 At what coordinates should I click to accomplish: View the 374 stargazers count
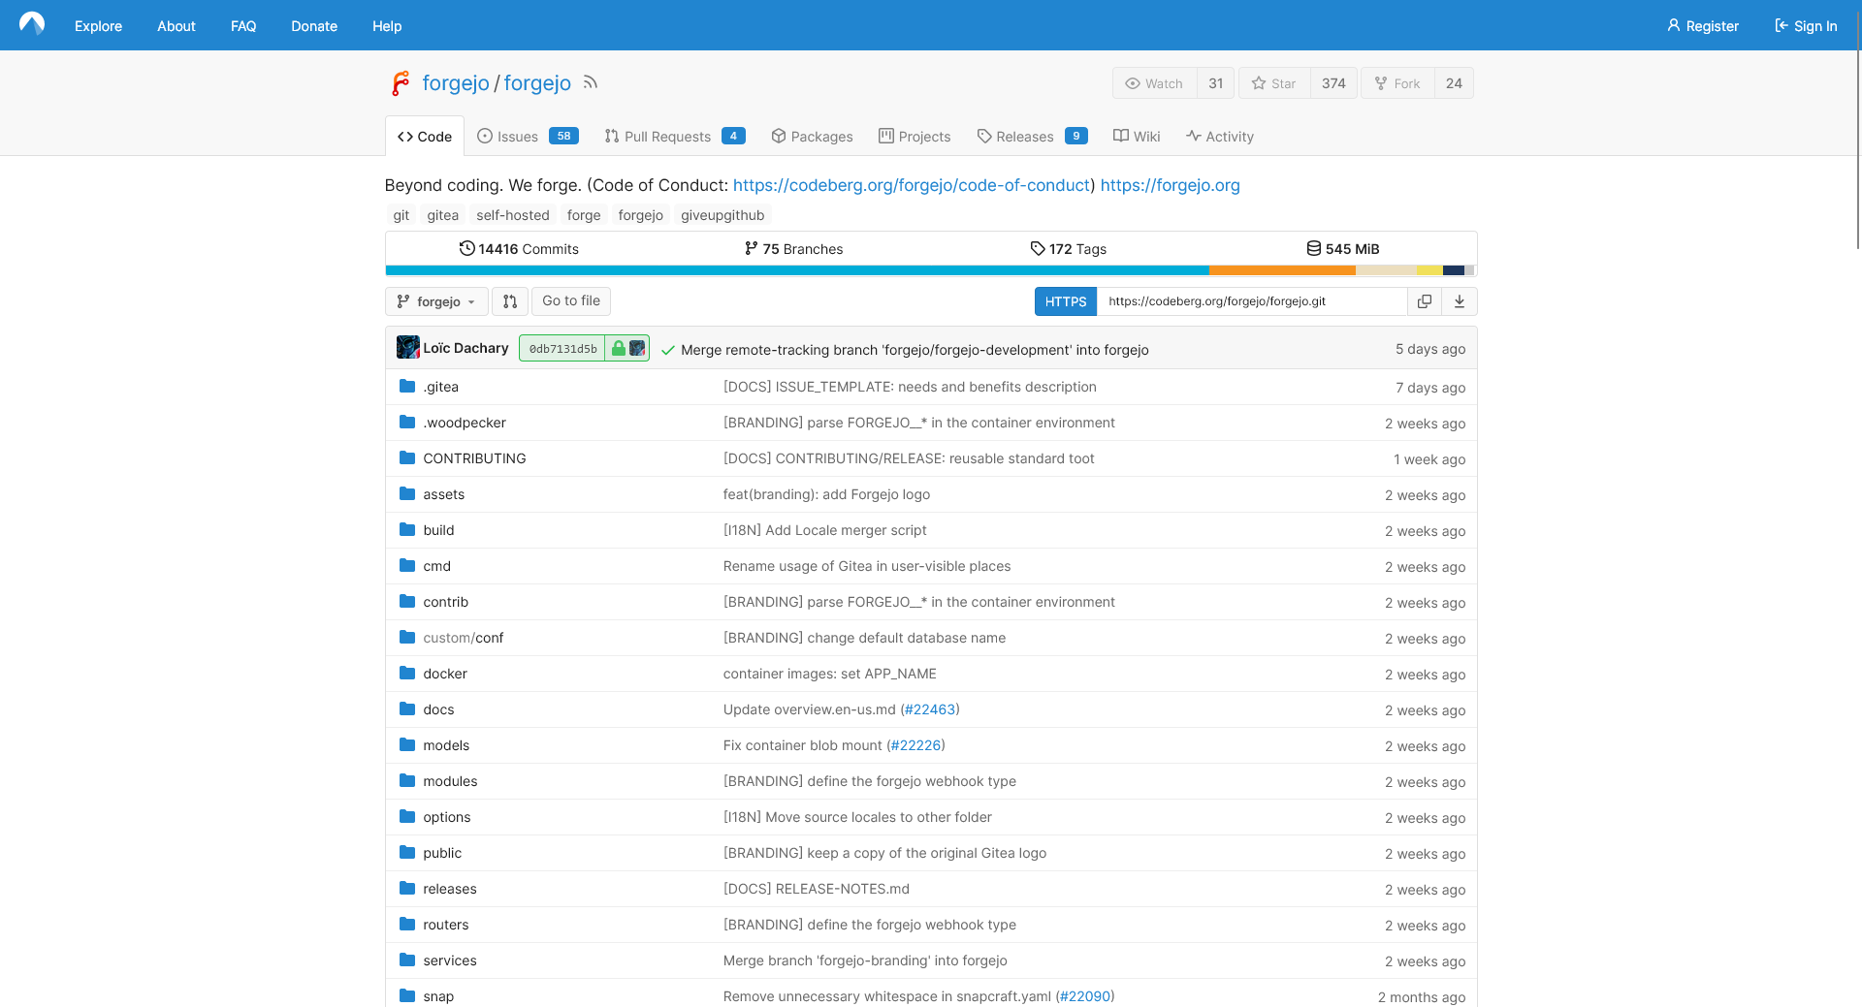[x=1333, y=83]
